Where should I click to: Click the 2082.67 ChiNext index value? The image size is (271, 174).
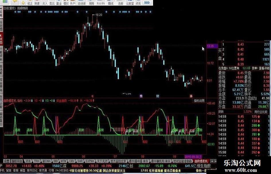[144, 166]
